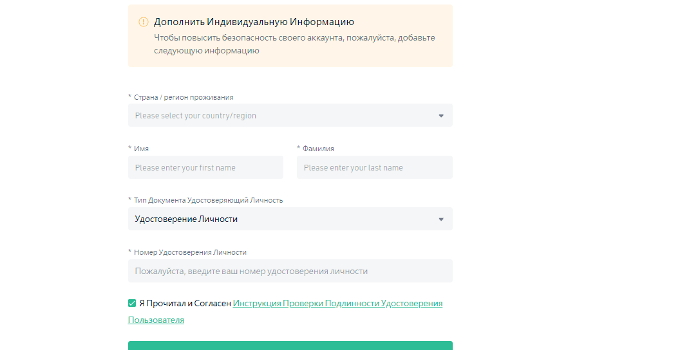Uncheck the Я Прочитал и Согласен checkbox
The height and width of the screenshot is (350, 700).
(132, 303)
